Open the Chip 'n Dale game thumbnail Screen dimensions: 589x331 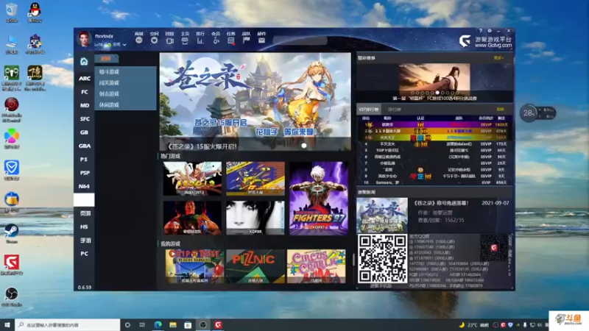(194, 266)
